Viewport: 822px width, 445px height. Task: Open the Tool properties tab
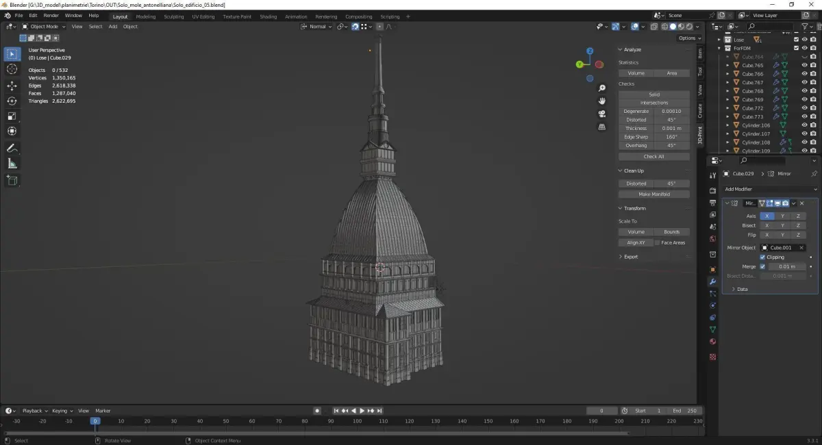point(712,176)
